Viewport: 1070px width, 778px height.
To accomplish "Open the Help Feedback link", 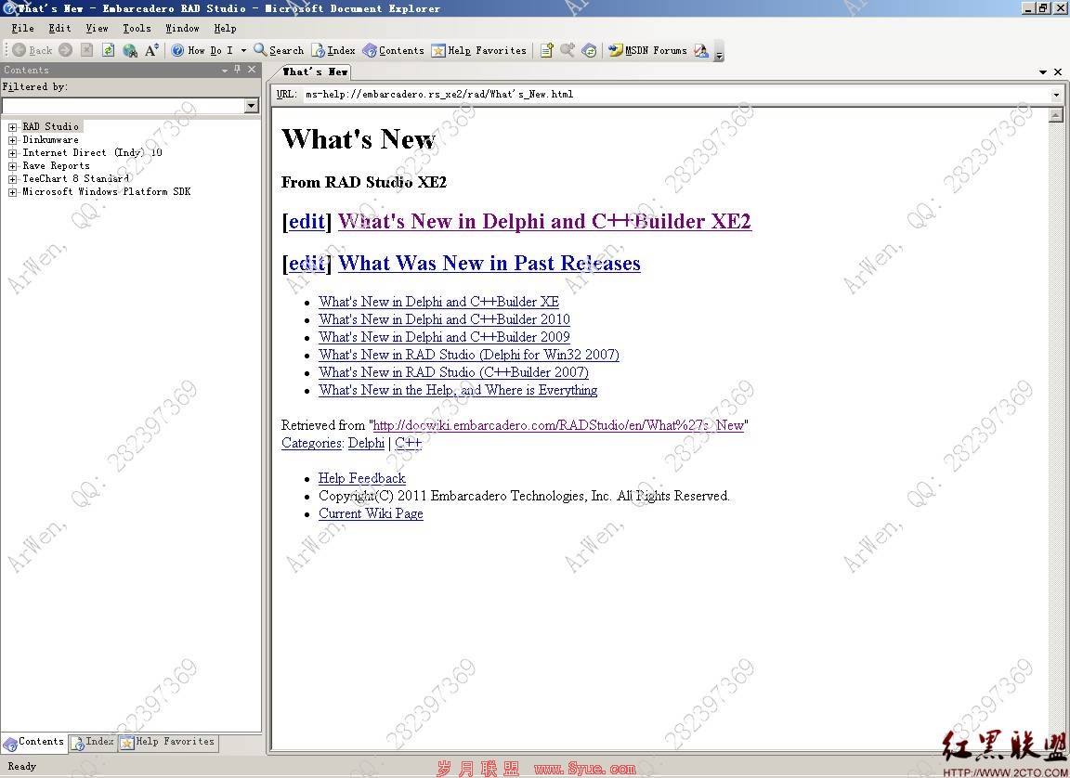I will 361,478.
